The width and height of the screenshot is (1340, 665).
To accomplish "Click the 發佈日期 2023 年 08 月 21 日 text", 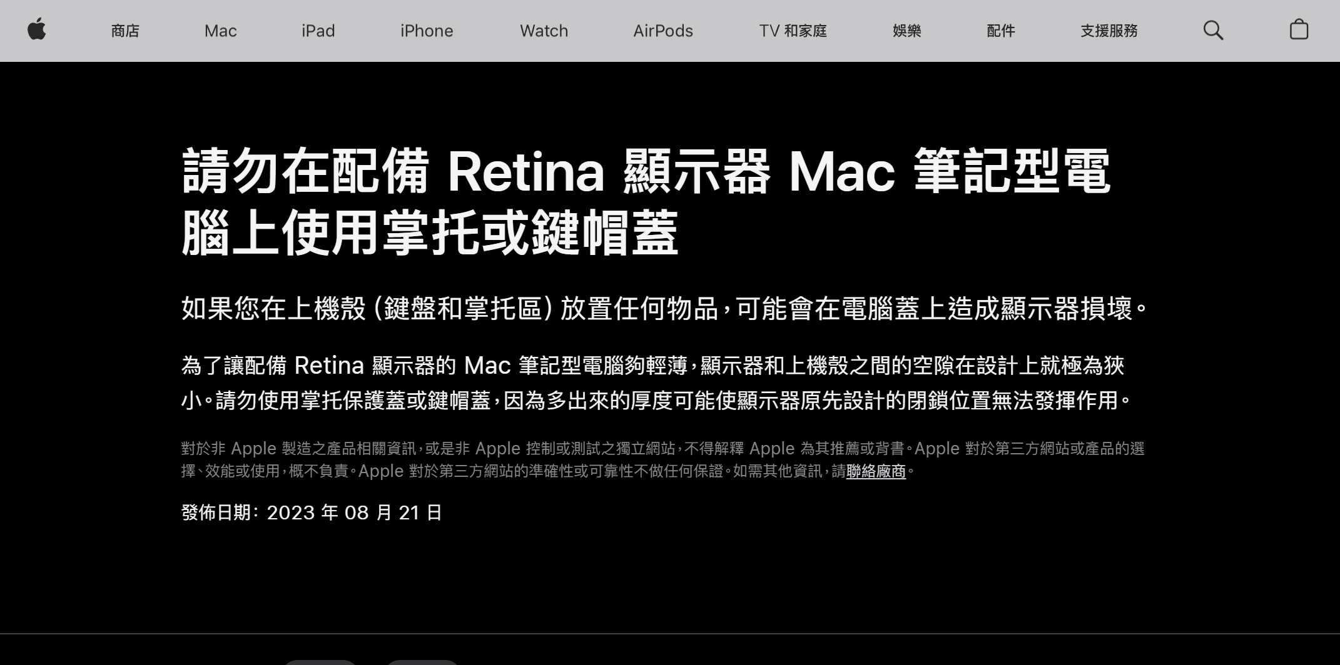I will coord(312,512).
